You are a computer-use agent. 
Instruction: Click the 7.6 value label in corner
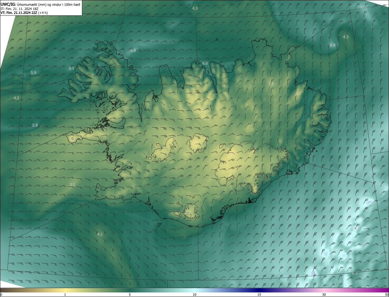(363, 7)
